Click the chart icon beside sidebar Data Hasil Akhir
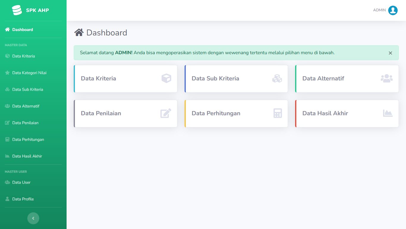Image resolution: width=406 pixels, height=229 pixels. pyautogui.click(x=7, y=156)
